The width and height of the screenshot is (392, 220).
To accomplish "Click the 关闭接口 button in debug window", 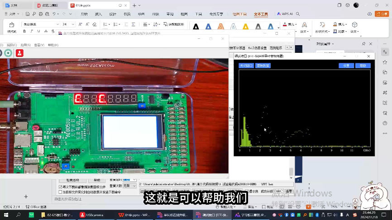I will (x=246, y=66).
